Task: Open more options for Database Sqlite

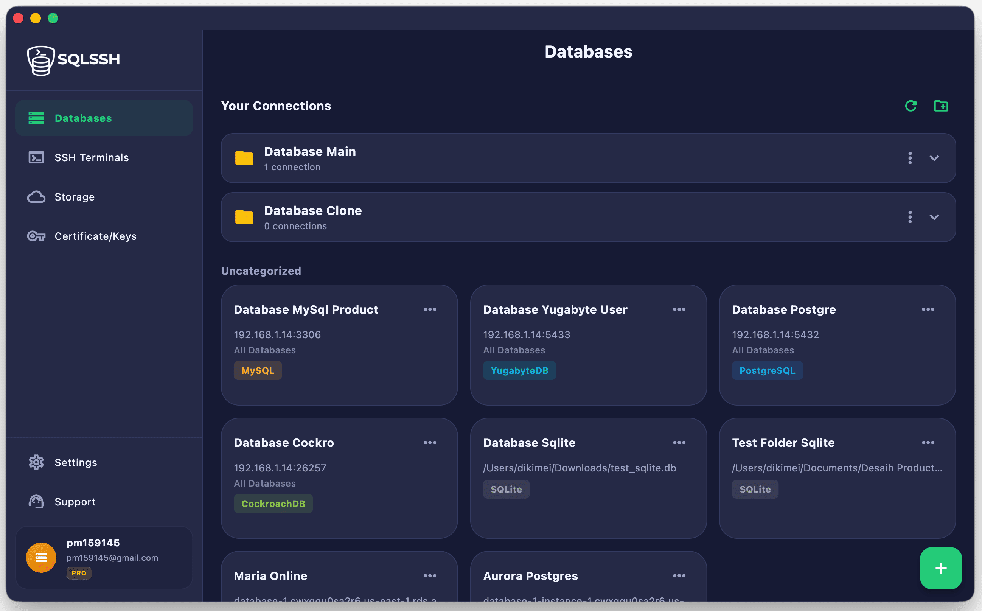Action: point(679,443)
